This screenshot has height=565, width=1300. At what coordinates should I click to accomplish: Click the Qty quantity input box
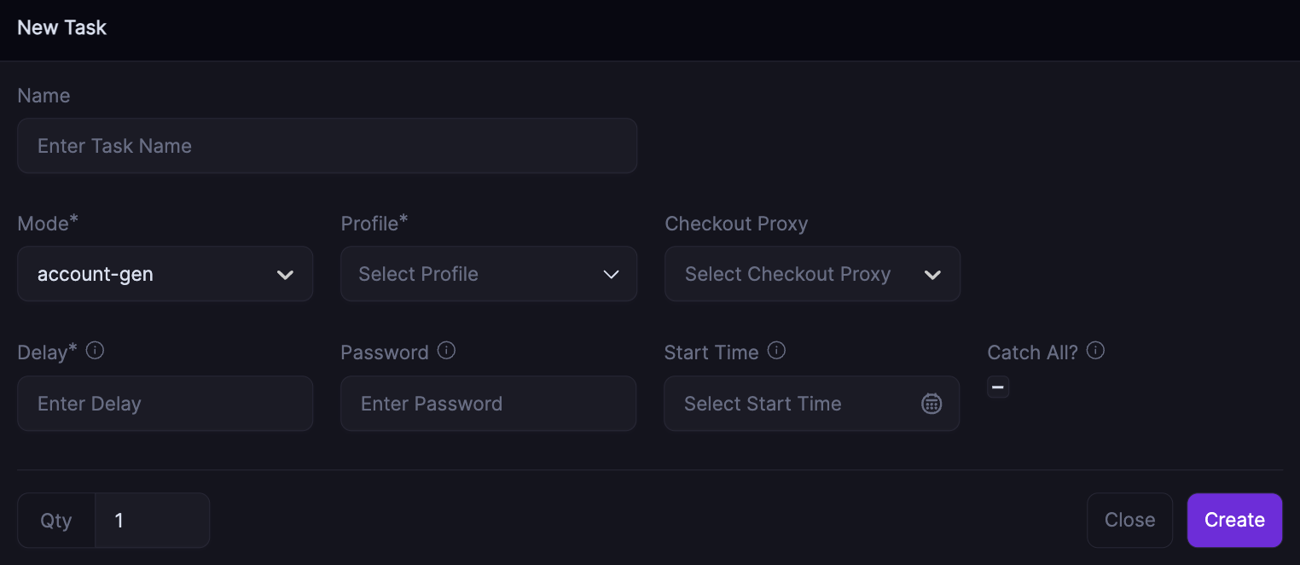point(152,521)
